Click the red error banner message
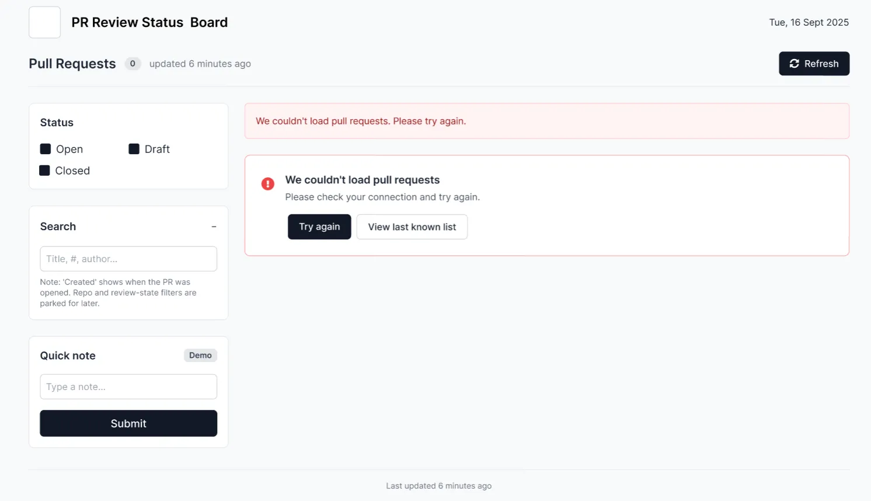 click(x=361, y=121)
